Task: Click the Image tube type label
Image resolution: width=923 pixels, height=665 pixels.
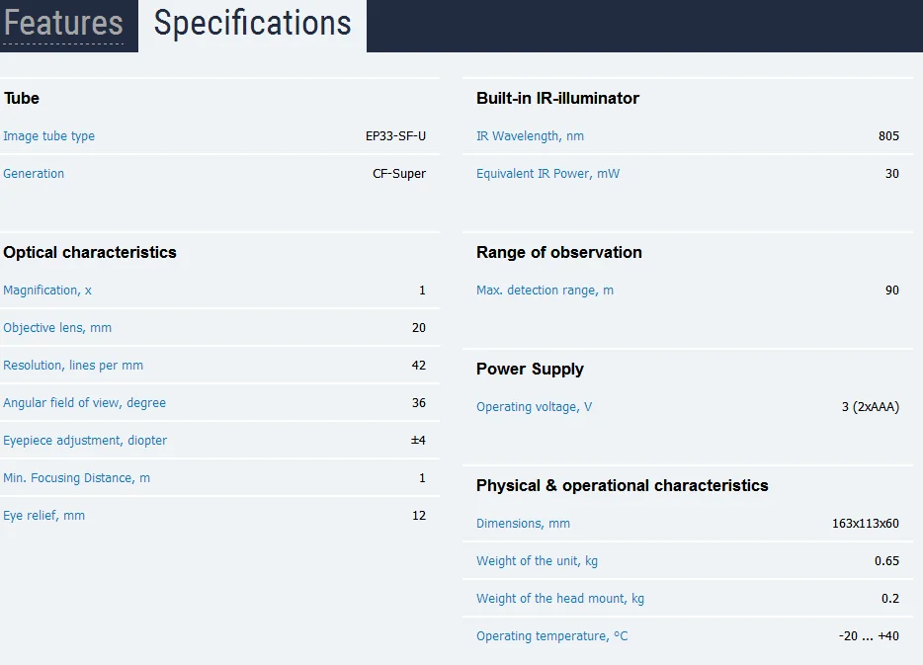Action: [x=48, y=136]
